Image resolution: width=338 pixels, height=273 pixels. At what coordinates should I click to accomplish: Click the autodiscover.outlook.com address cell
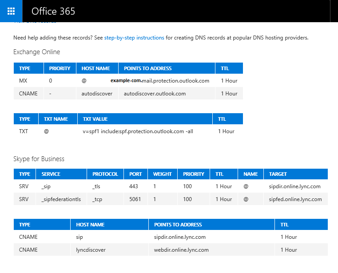point(155,94)
